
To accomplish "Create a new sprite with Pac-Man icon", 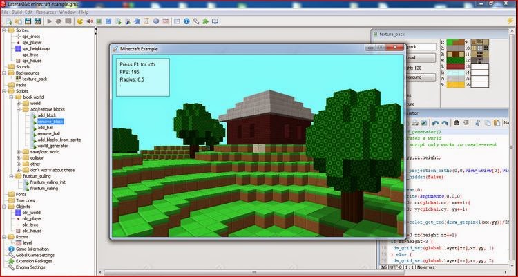I will point(80,21).
